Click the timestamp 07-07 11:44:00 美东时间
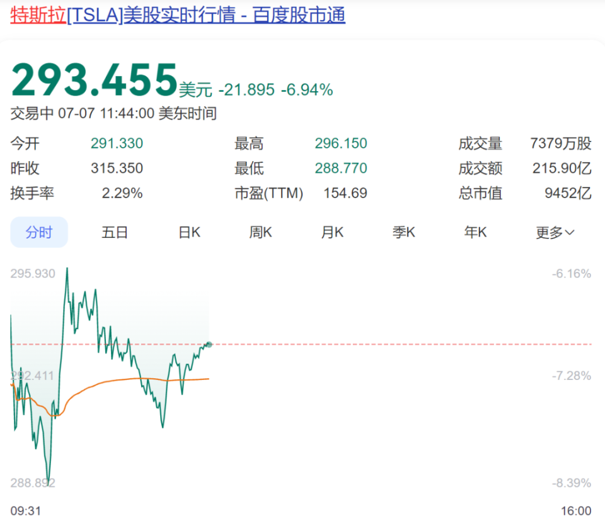Screen dimensions: 605x526 [137, 114]
